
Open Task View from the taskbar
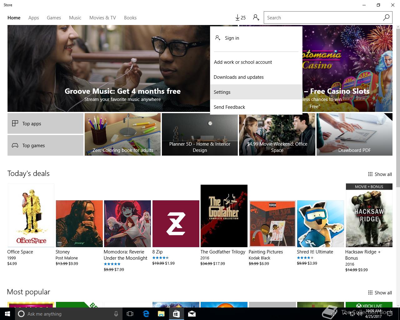click(x=130, y=314)
